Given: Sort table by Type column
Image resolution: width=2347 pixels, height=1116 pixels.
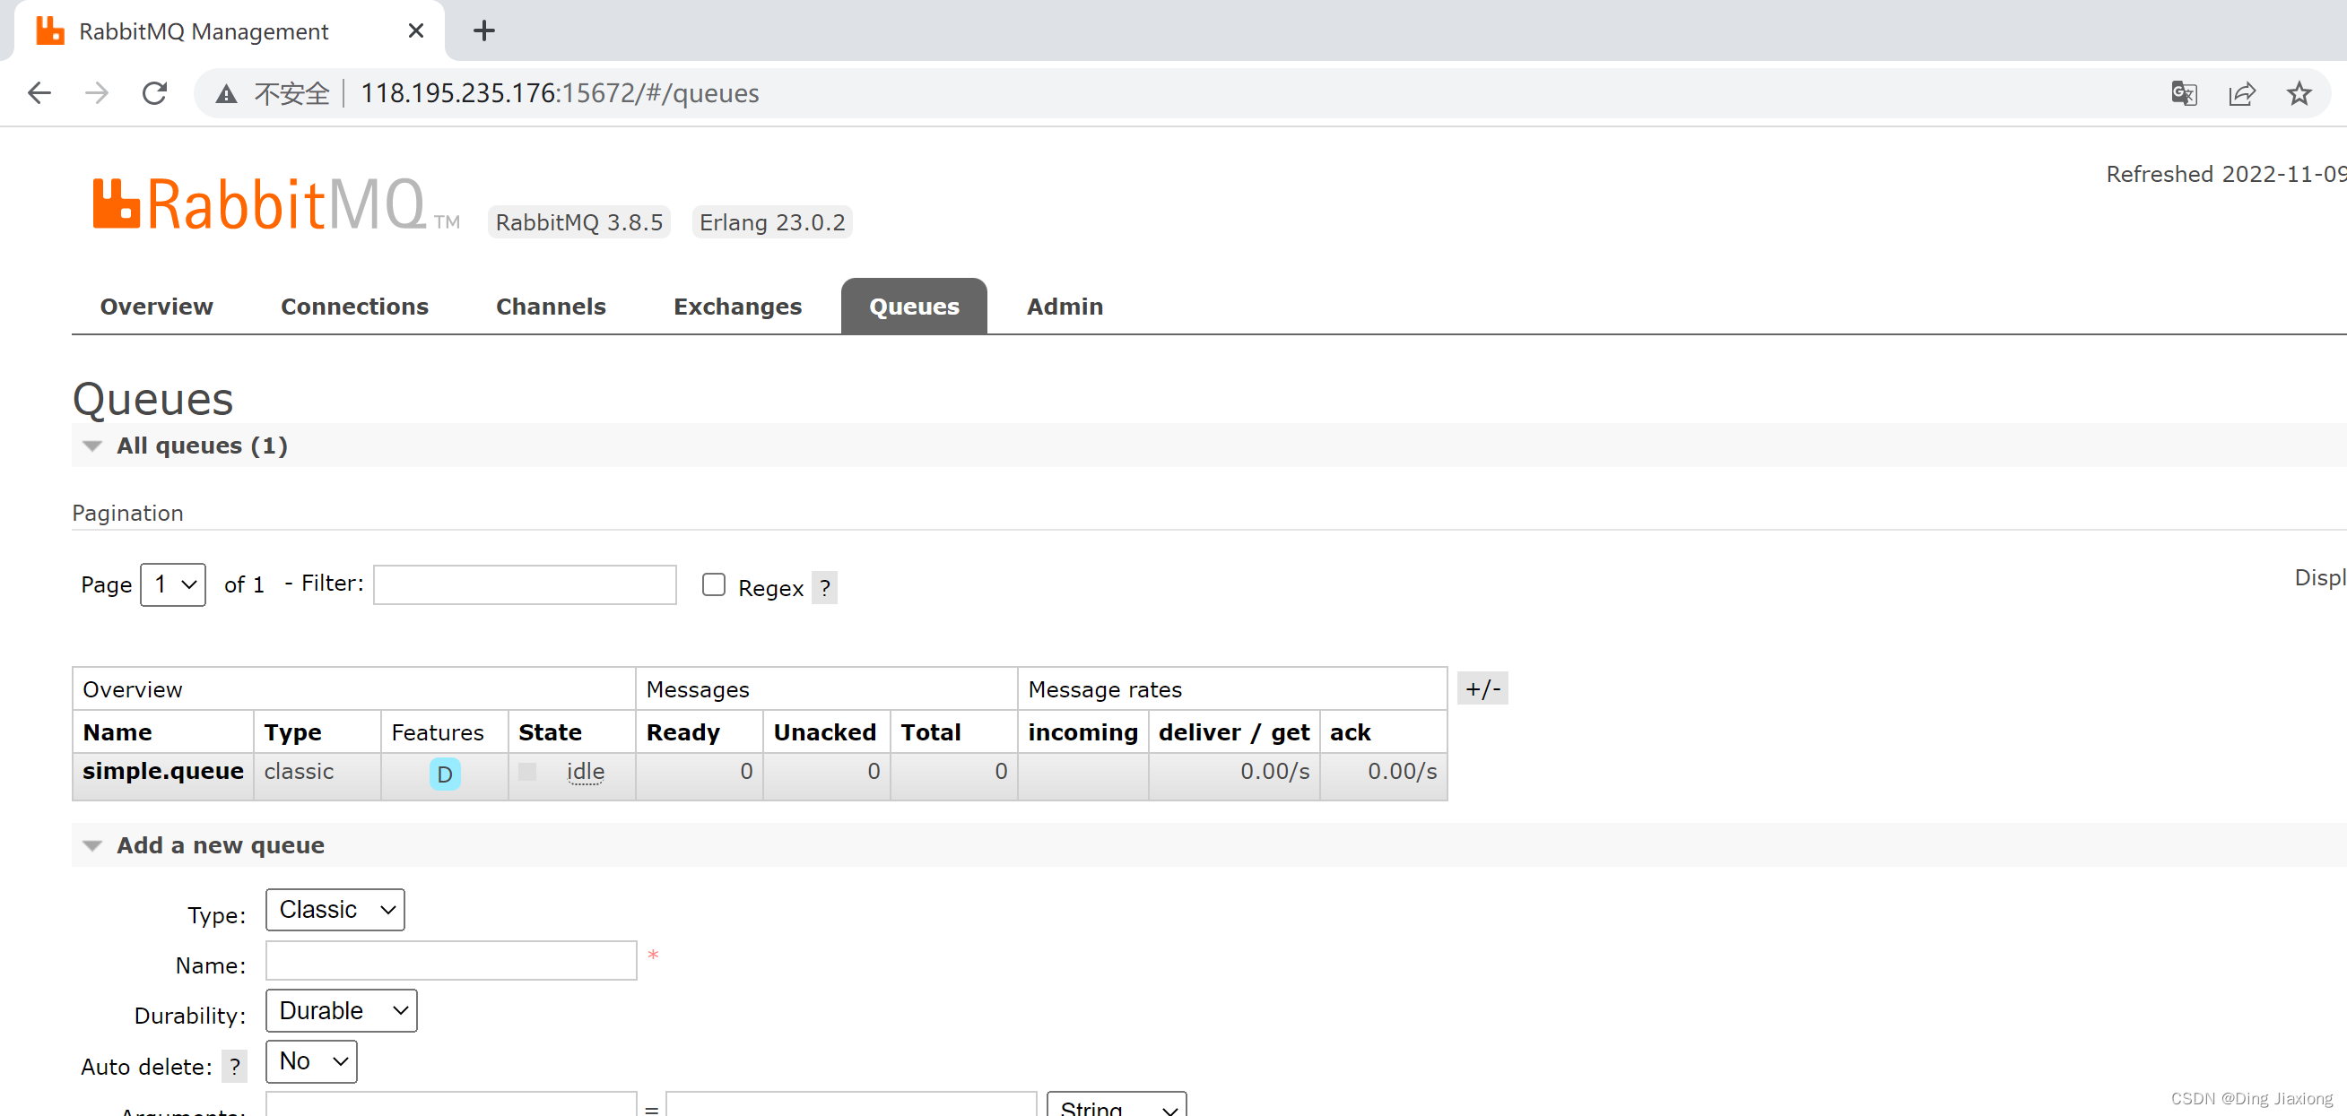Looking at the screenshot, I should coord(292,732).
